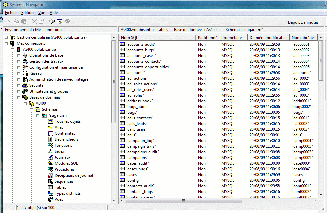The image size is (327, 213).
Task: Expand the Réseau node
Action: click(19, 74)
